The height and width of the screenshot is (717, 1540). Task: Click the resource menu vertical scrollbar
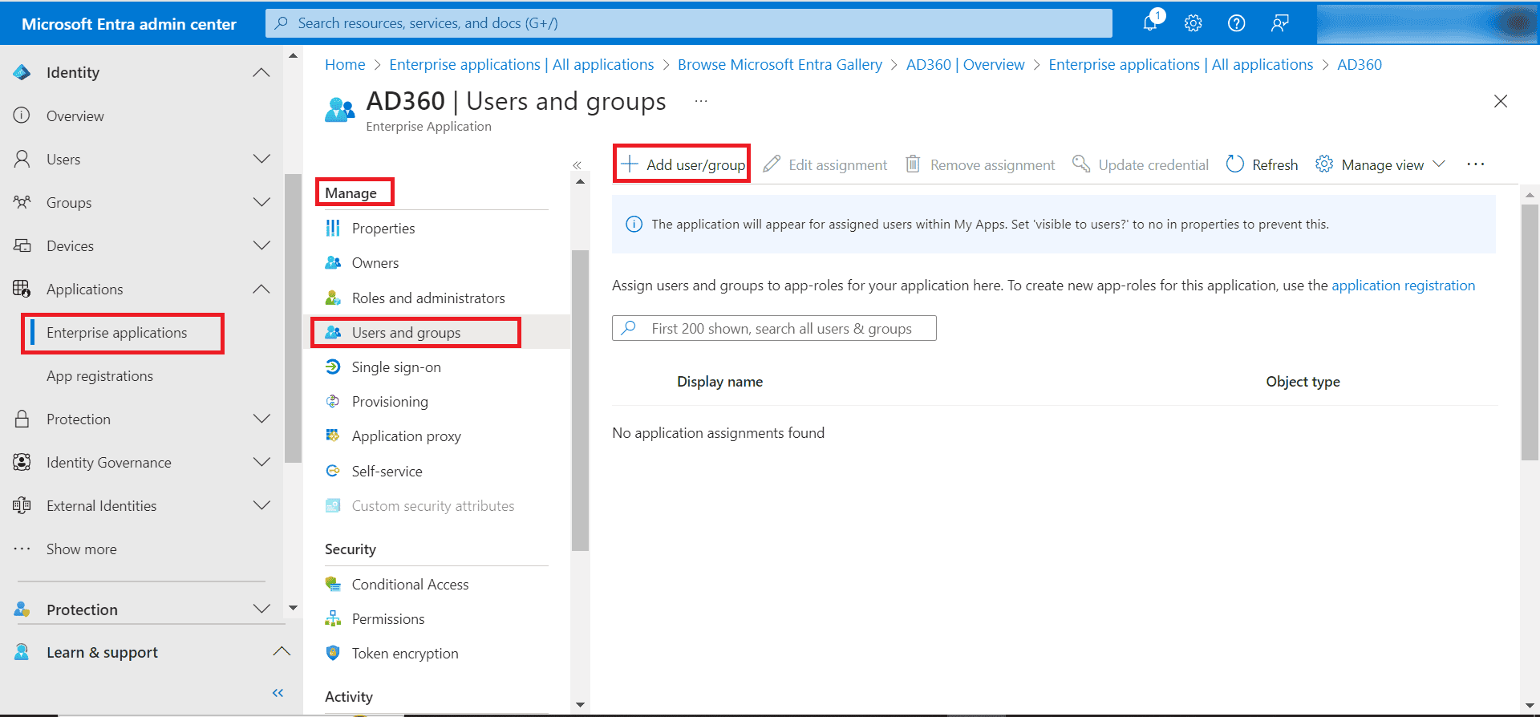580,401
